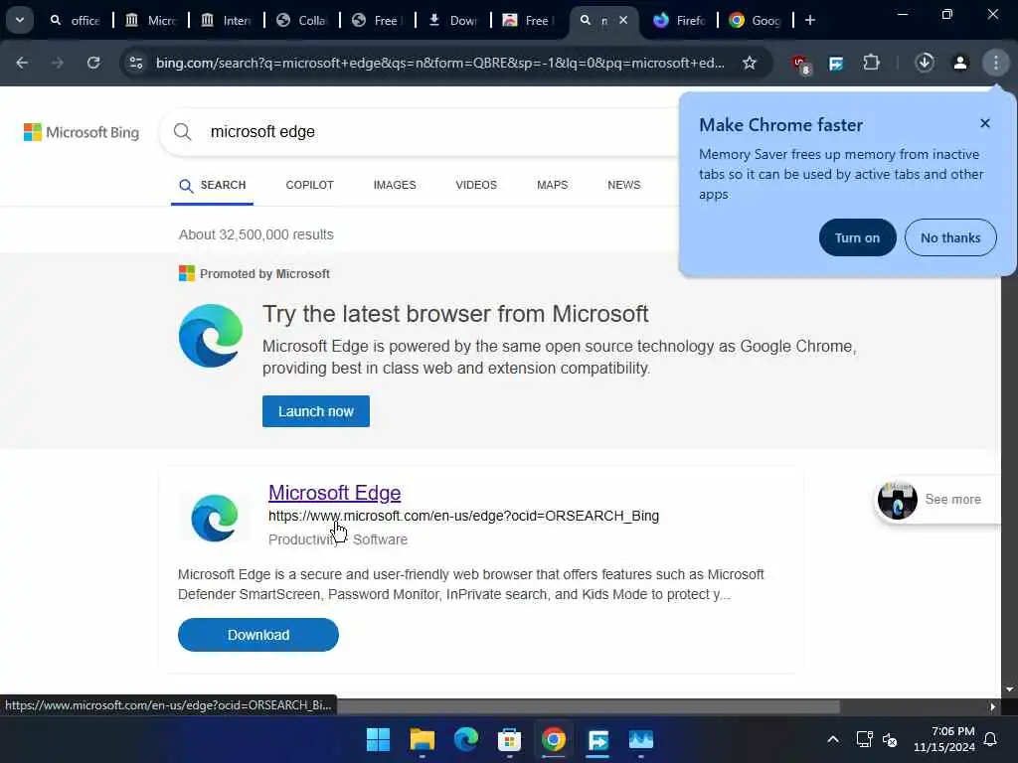Click the large Edge logo in promo
This screenshot has width=1018, height=763.
(x=211, y=336)
